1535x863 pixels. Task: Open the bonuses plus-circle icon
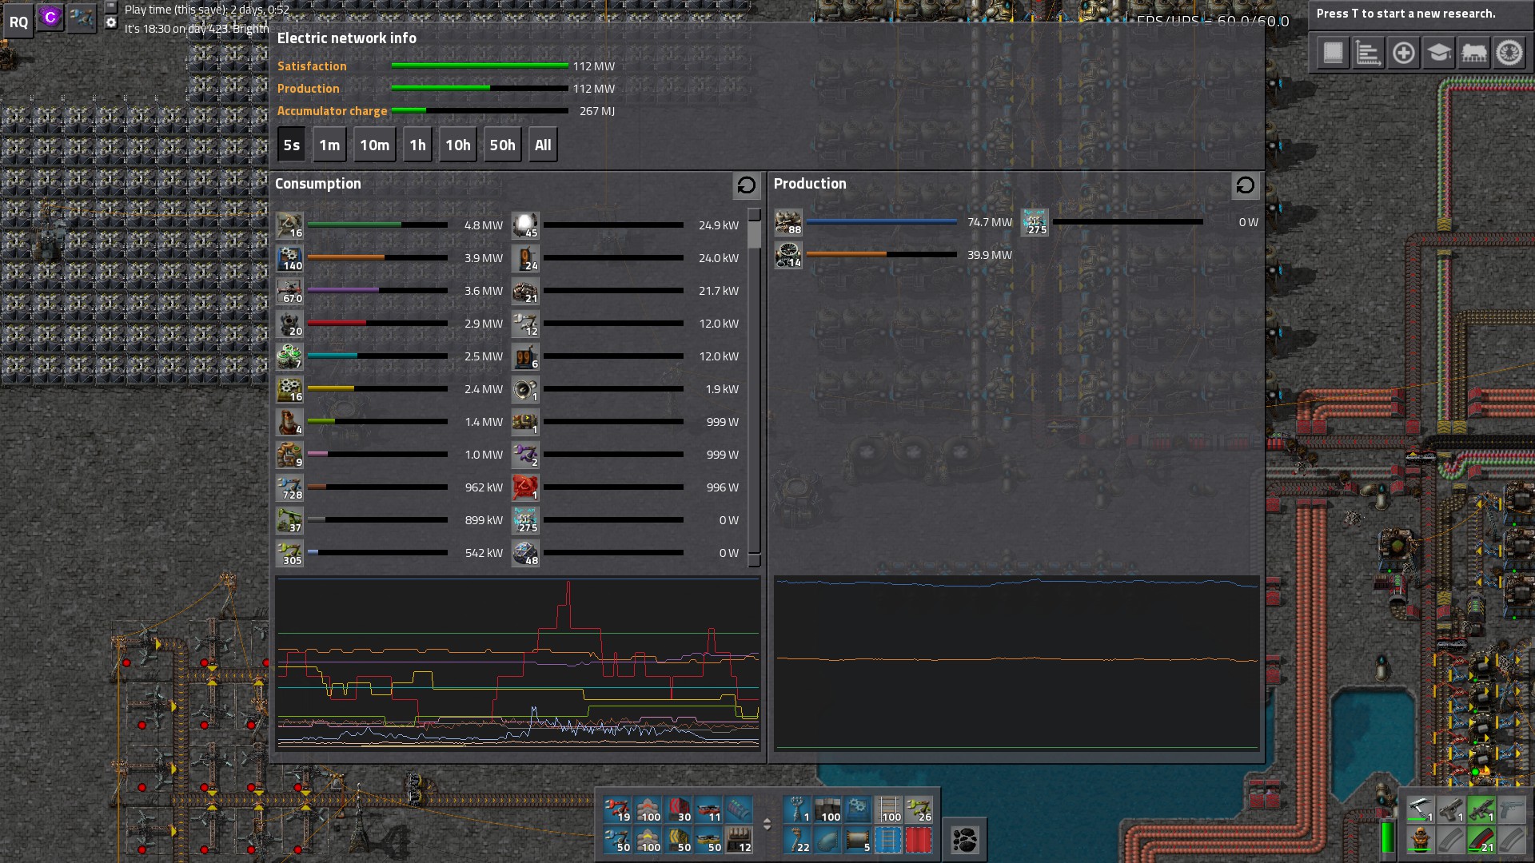point(1403,53)
